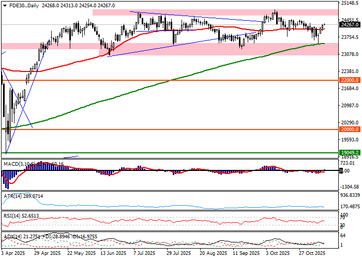This screenshot has height=259, width=362.
Task: Click the 22 May 2025 date label
Action: tap(80, 254)
